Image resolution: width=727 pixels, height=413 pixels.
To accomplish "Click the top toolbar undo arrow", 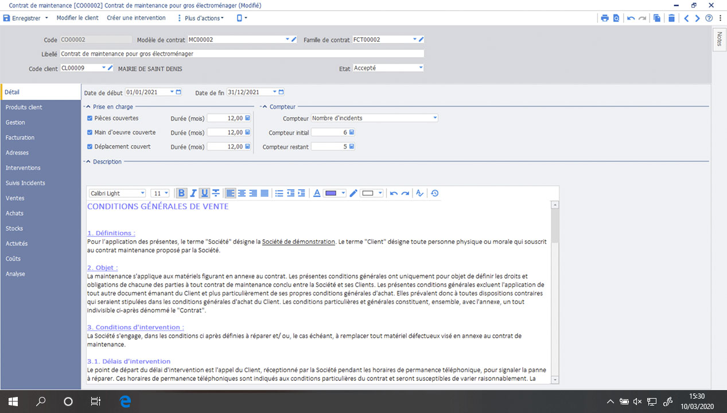I will click(x=631, y=18).
